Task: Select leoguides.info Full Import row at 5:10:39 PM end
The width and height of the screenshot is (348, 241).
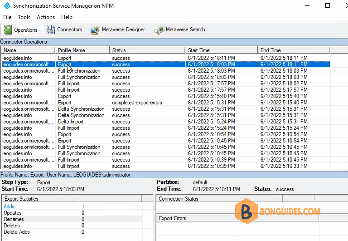Action: coord(166,166)
